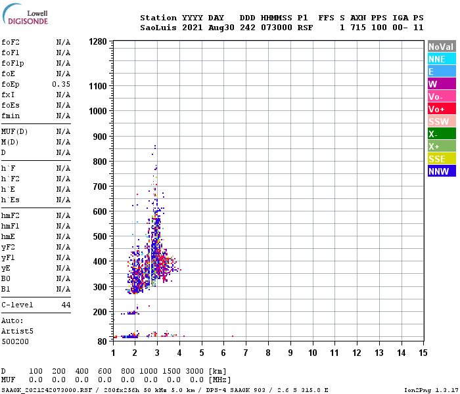
Task: Click the hmF1 parameter label
Action: click(x=11, y=227)
